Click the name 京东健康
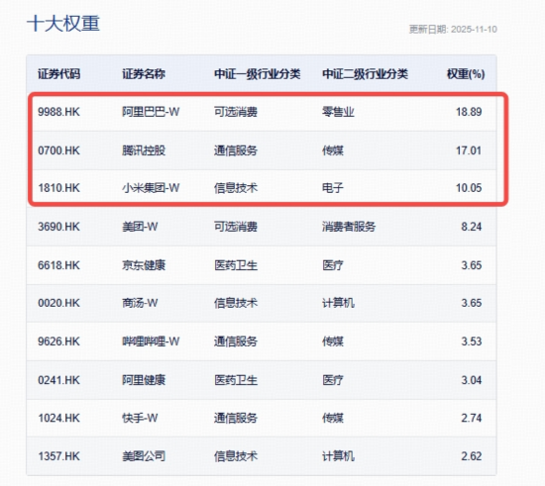Viewport: 545px width, 486px height. [144, 265]
